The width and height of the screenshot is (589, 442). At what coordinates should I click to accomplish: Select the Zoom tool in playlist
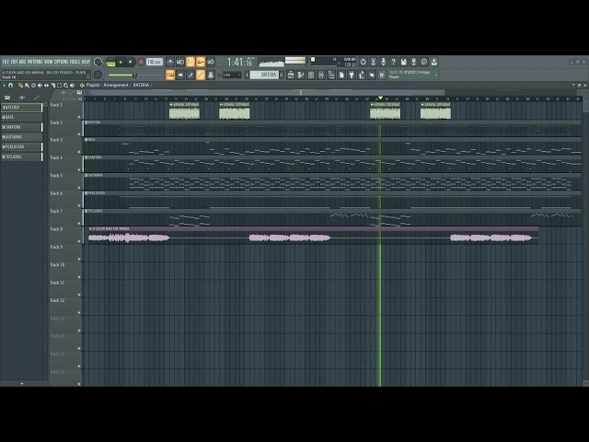coord(65,86)
